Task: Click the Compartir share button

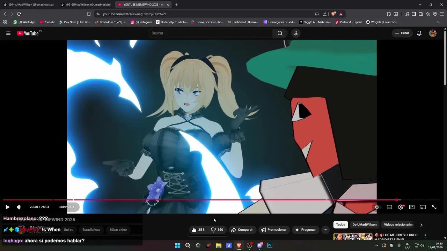Action: [242, 230]
